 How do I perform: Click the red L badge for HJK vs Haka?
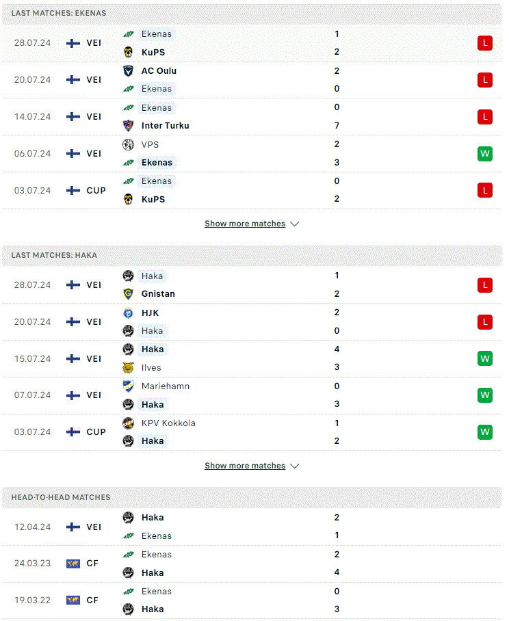[x=485, y=322]
